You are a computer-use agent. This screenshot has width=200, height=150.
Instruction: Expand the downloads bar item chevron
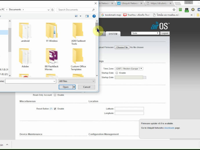click(7, 145)
